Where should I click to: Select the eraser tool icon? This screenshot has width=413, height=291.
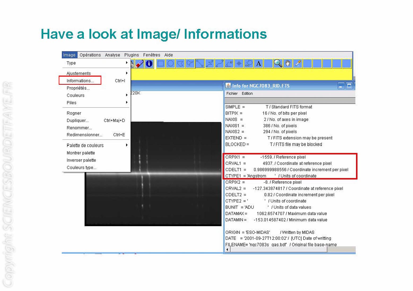[x=140, y=64]
